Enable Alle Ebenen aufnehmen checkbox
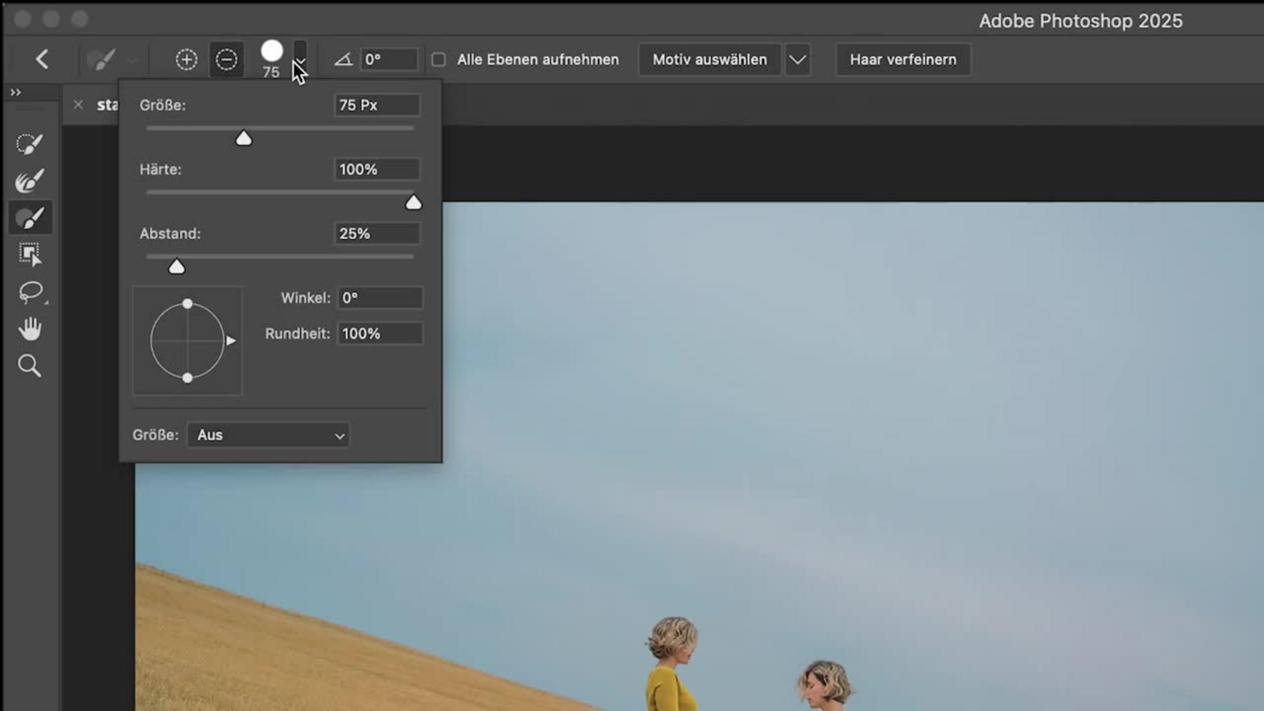This screenshot has width=1264, height=711. point(438,59)
